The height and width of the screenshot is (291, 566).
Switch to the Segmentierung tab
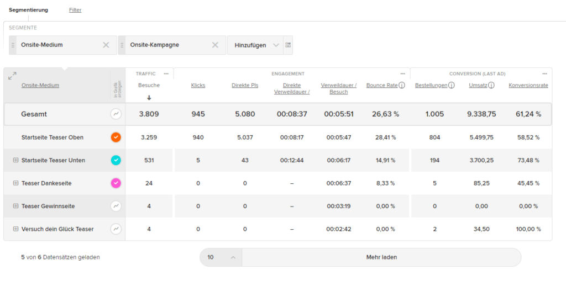click(x=29, y=10)
